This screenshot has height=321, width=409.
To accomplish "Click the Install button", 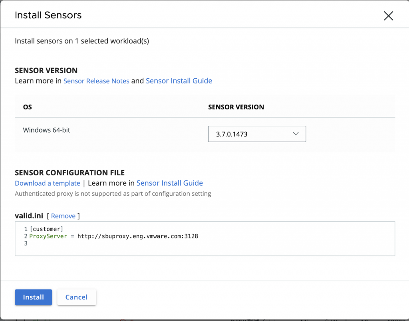I will click(34, 297).
